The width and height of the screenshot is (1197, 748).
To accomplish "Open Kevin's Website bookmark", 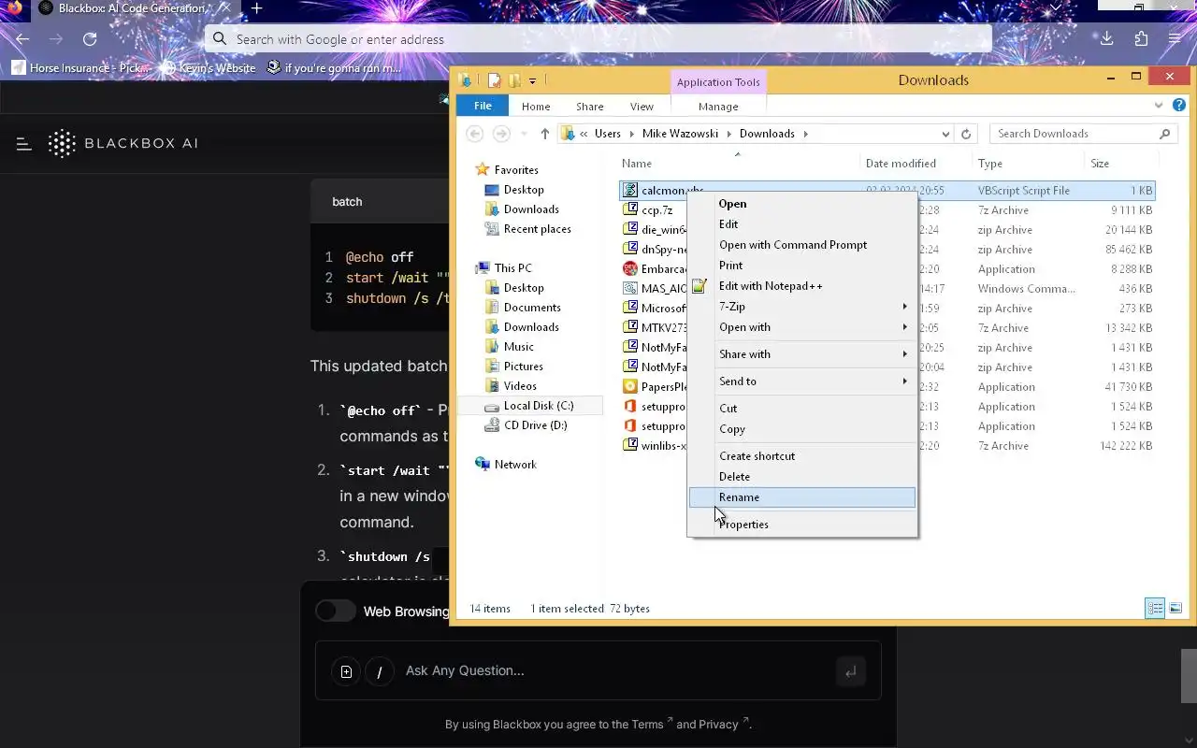I will [208, 67].
